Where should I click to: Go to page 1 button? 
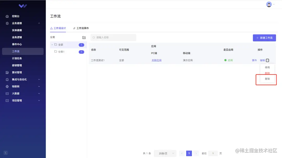coord(189,153)
